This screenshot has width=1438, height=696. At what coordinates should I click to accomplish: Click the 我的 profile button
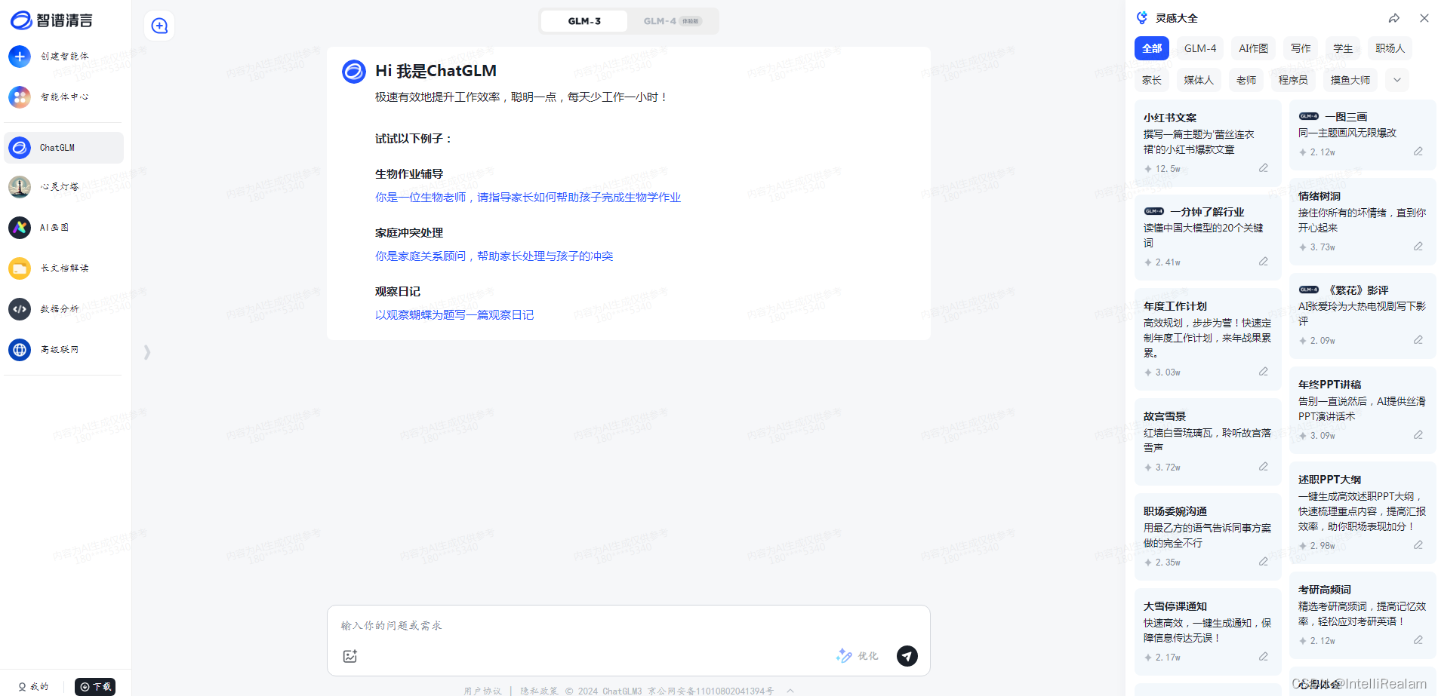(33, 687)
